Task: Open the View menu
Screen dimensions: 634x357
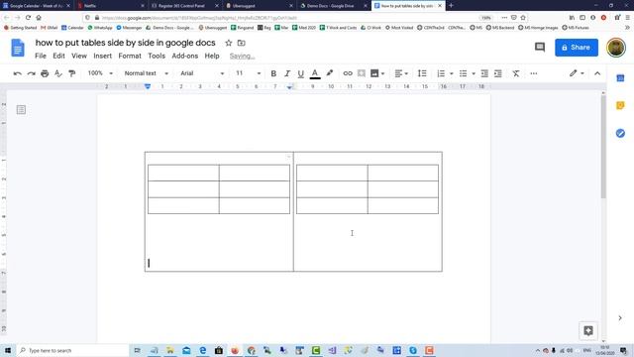Action: (x=79, y=56)
